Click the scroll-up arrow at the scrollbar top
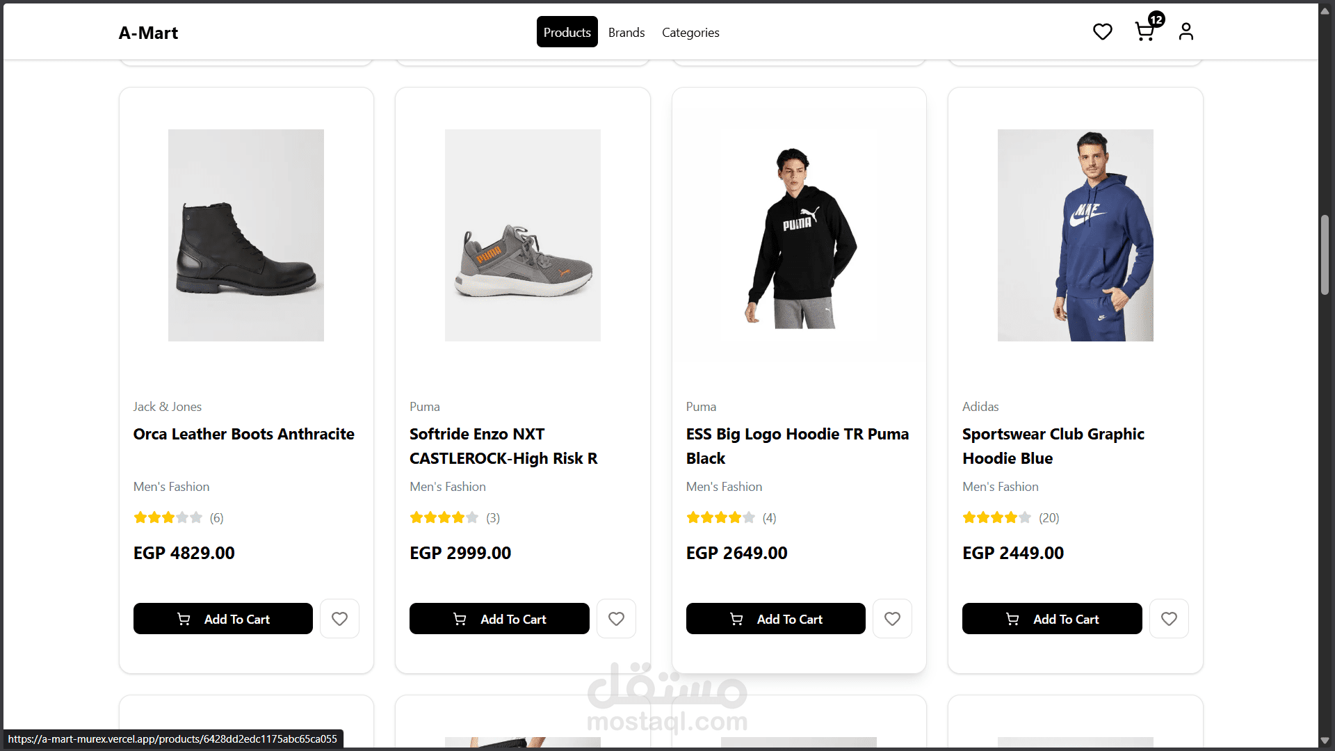Image resolution: width=1335 pixels, height=751 pixels. coord(1325,10)
